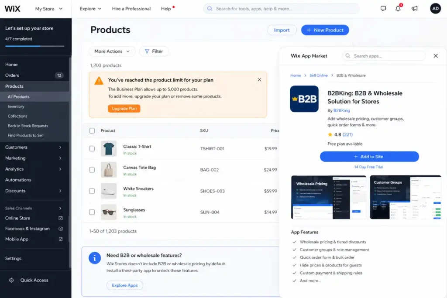
Task: Click the Filter funnel icon
Action: pos(147,51)
